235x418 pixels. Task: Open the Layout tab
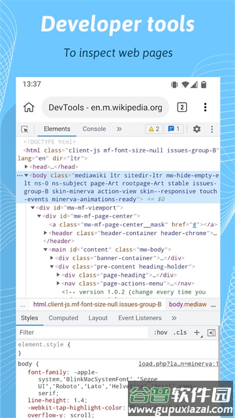click(x=98, y=318)
